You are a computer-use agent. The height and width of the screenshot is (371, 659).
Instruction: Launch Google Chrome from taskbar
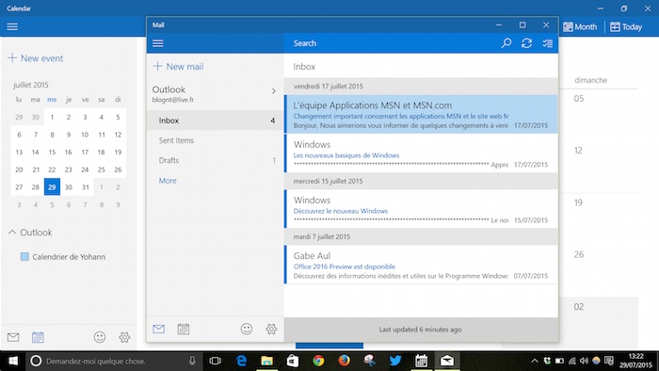click(x=318, y=361)
